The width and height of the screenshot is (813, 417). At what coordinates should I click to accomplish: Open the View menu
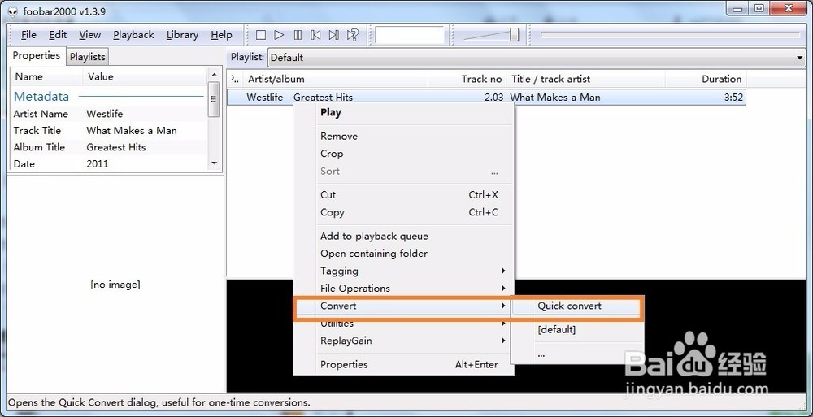pos(89,35)
